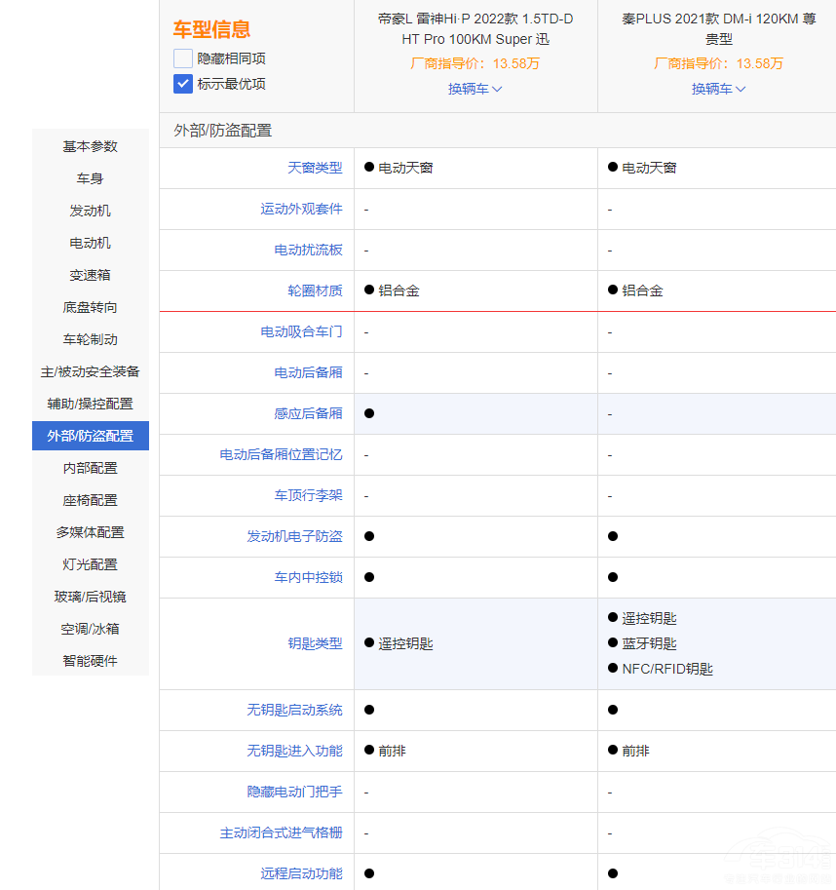Viewport: 836px width, 890px height.
Task: Jump to 发动机 section
Action: coord(91,211)
